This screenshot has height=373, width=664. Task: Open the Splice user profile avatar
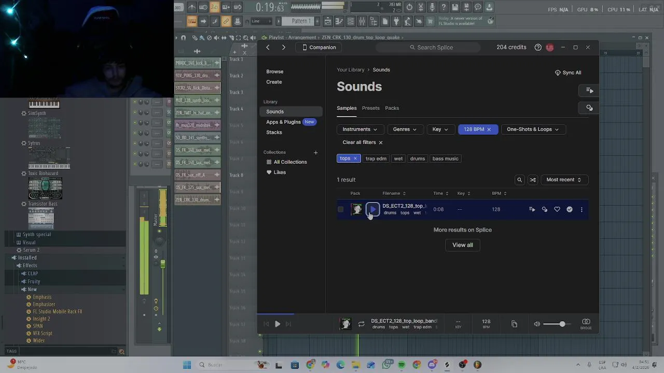(549, 47)
